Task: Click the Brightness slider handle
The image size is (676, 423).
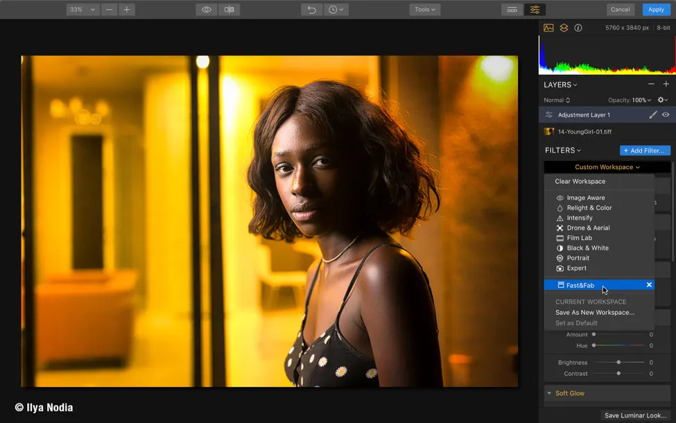Action: pyautogui.click(x=618, y=362)
